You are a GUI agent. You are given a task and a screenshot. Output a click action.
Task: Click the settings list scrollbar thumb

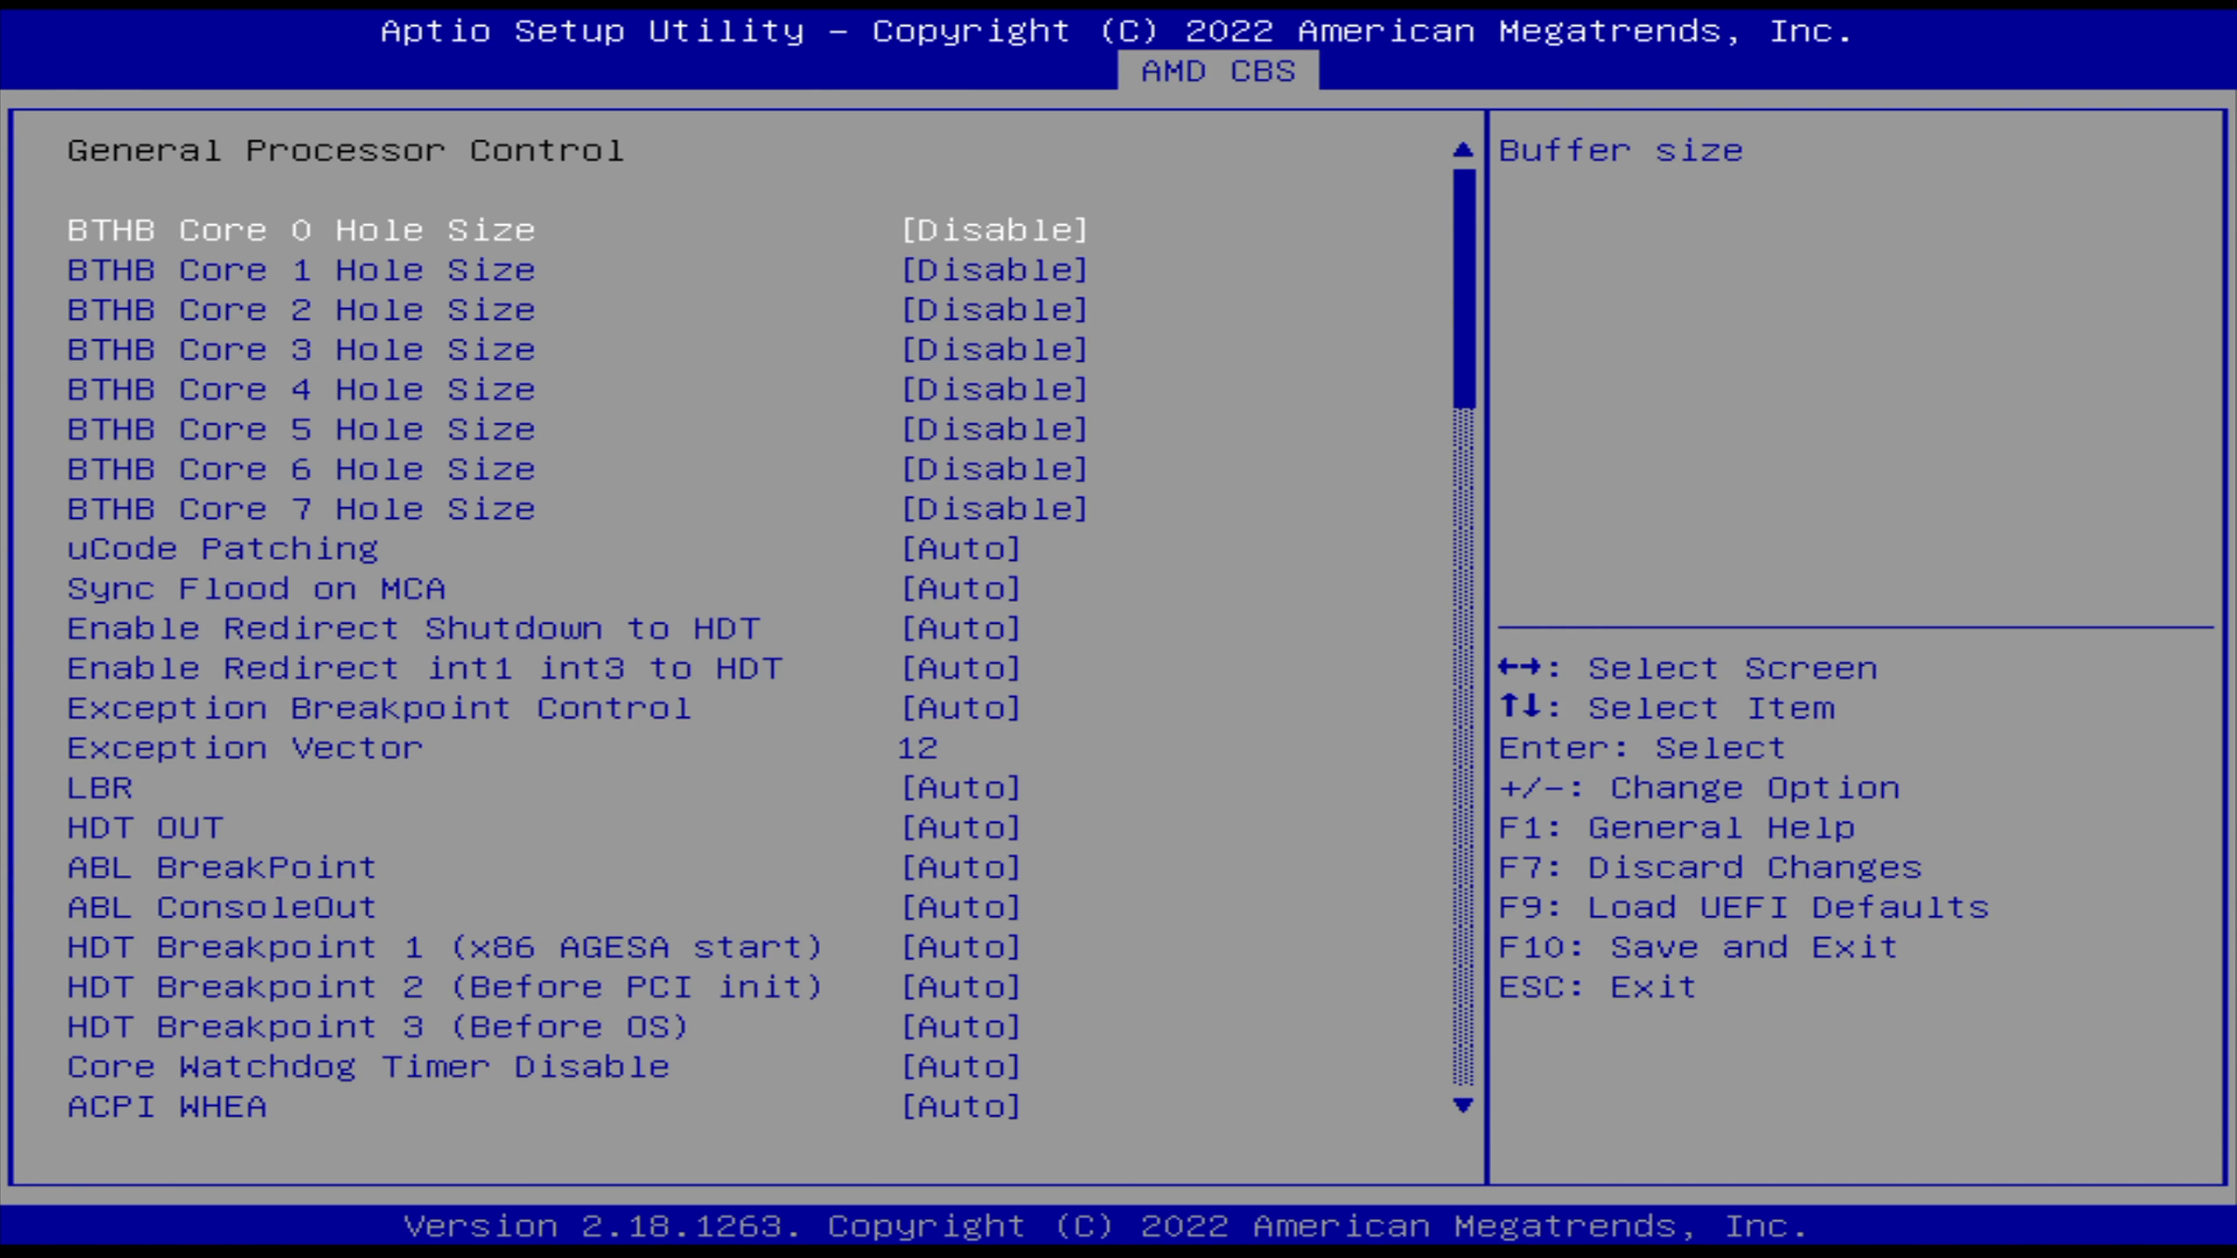point(1463,288)
